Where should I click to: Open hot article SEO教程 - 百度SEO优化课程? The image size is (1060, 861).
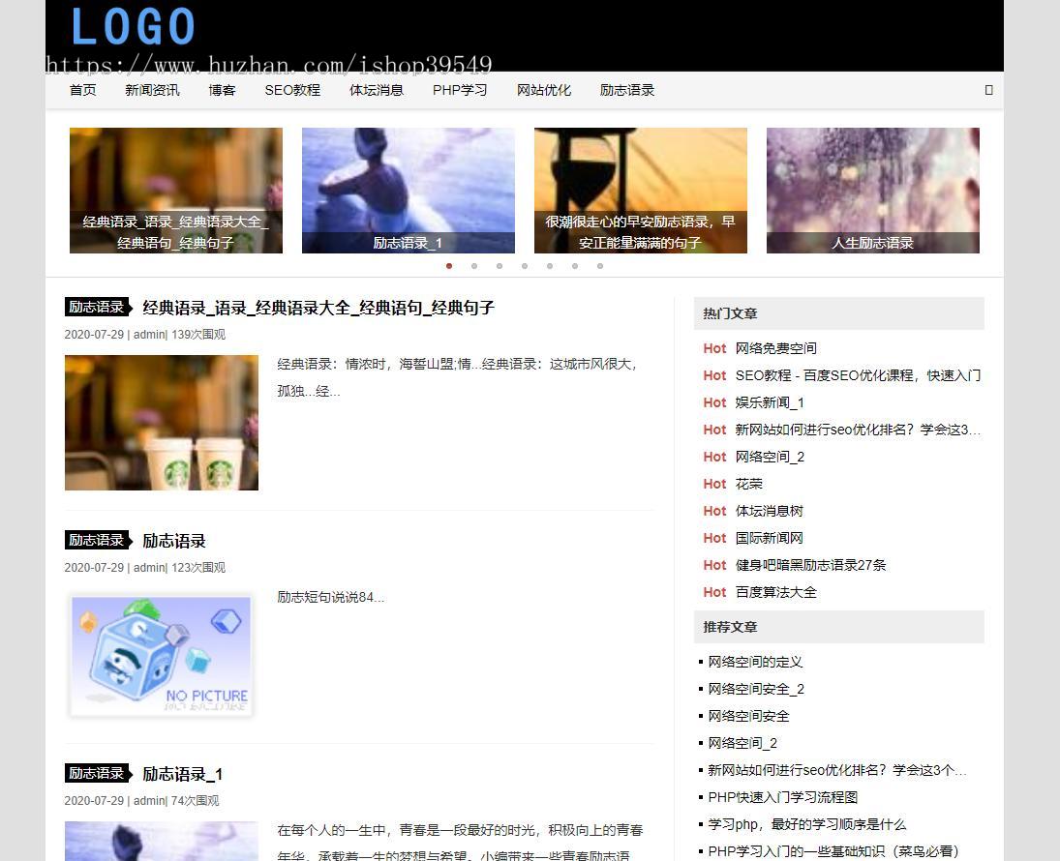858,375
